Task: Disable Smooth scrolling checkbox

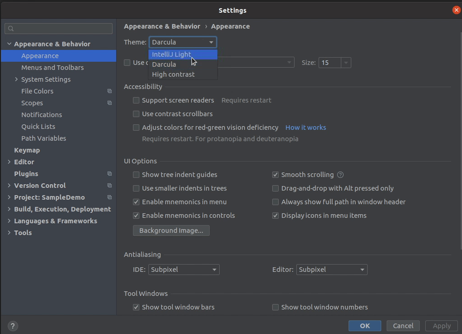Action: pos(275,175)
